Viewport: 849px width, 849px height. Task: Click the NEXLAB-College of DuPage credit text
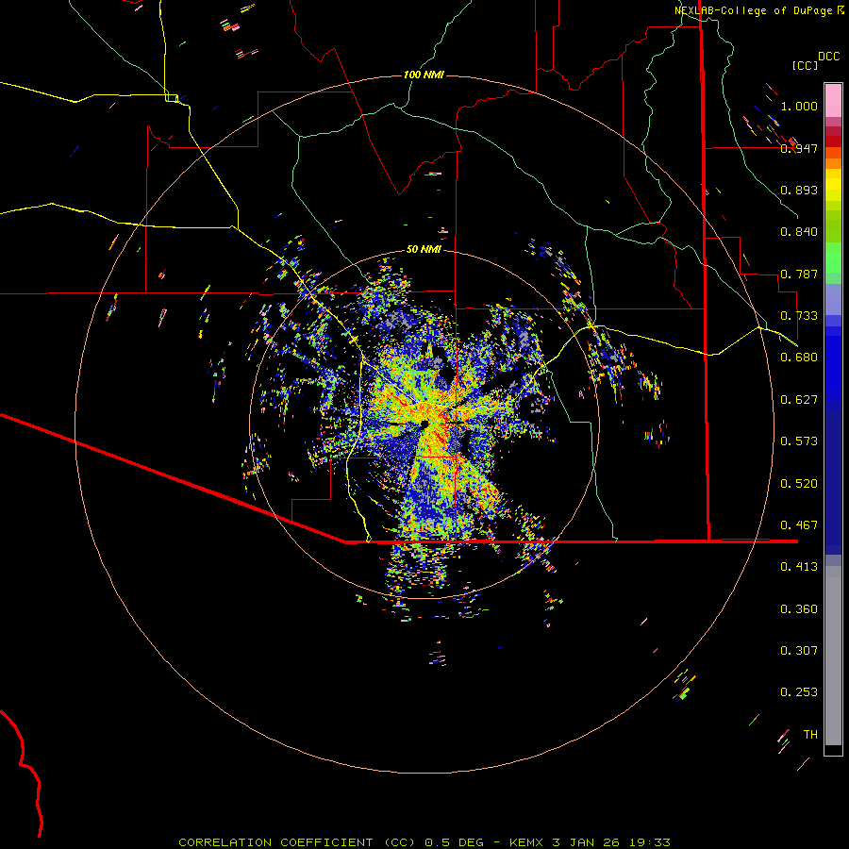click(754, 10)
